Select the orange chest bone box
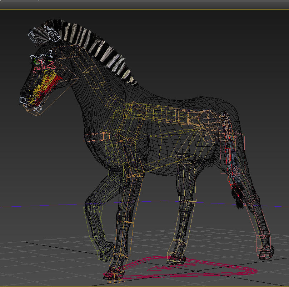 (x=96, y=137)
